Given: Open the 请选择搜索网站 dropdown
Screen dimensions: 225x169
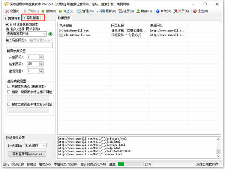Looking at the screenshot, I should pos(26,34).
